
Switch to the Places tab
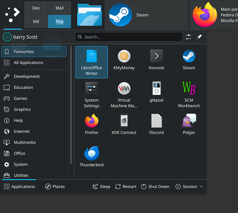point(55,187)
